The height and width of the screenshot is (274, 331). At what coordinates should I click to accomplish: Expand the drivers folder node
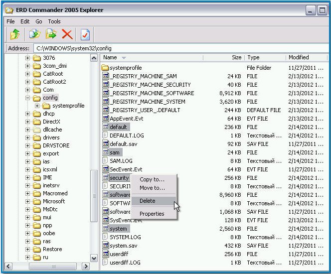[x=28, y=137]
